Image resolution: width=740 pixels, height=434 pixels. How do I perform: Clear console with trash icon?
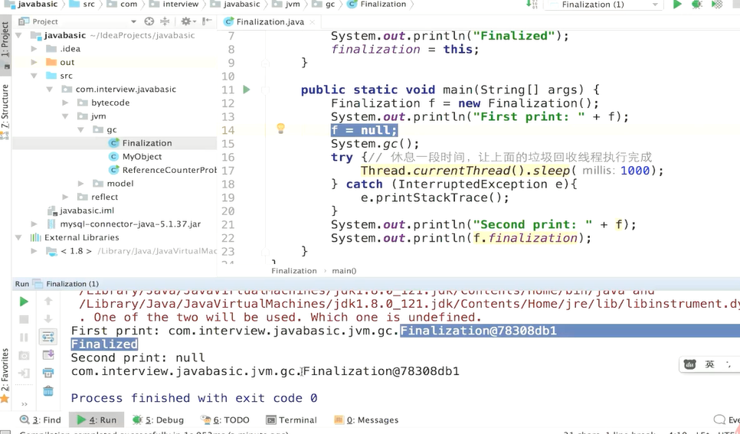click(48, 390)
